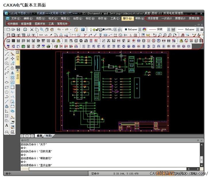The width and height of the screenshot is (211, 178).
Task: Pin the command line panel
Action: 198,140
